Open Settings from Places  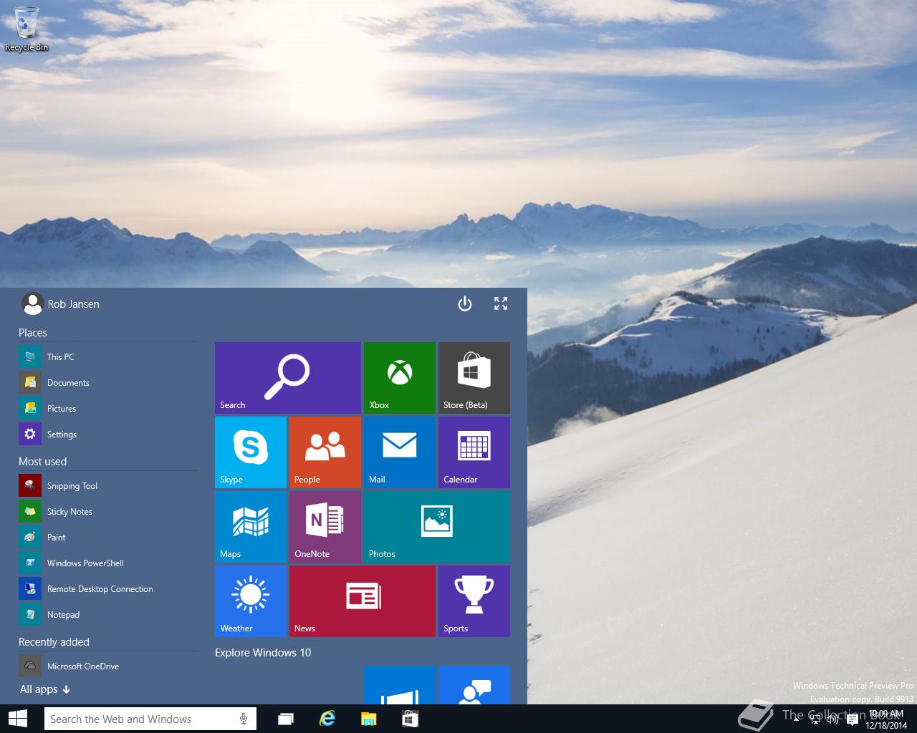pyautogui.click(x=107, y=434)
